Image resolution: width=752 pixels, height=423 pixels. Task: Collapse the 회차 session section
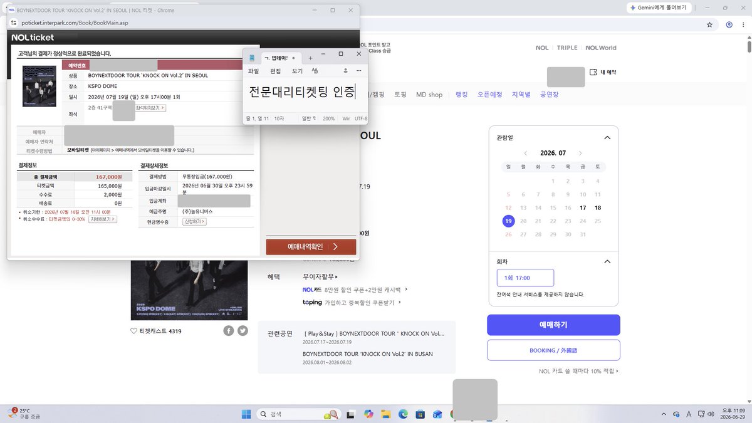click(607, 261)
